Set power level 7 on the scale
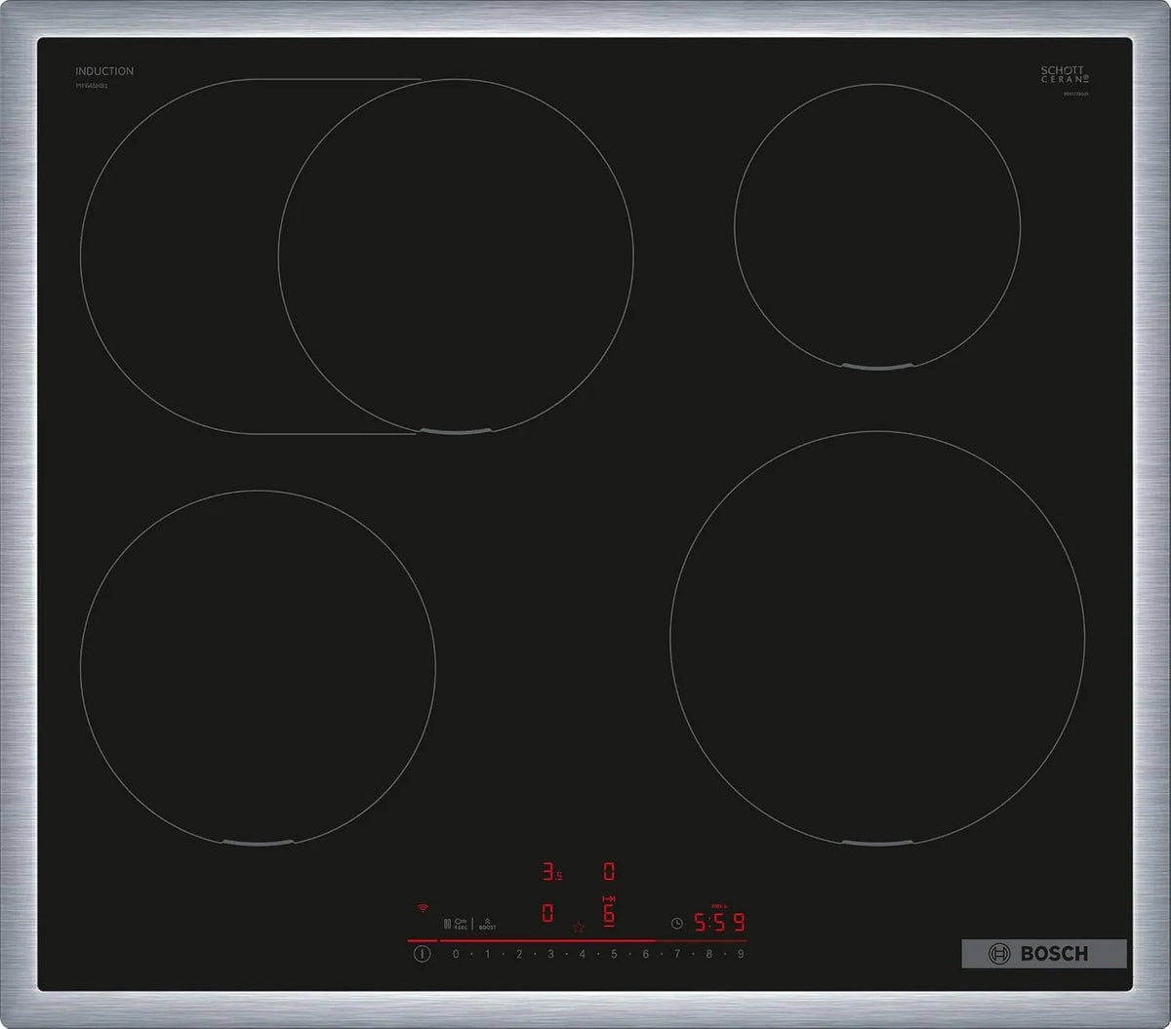Screen dimensions: 1171x1029 click(677, 954)
